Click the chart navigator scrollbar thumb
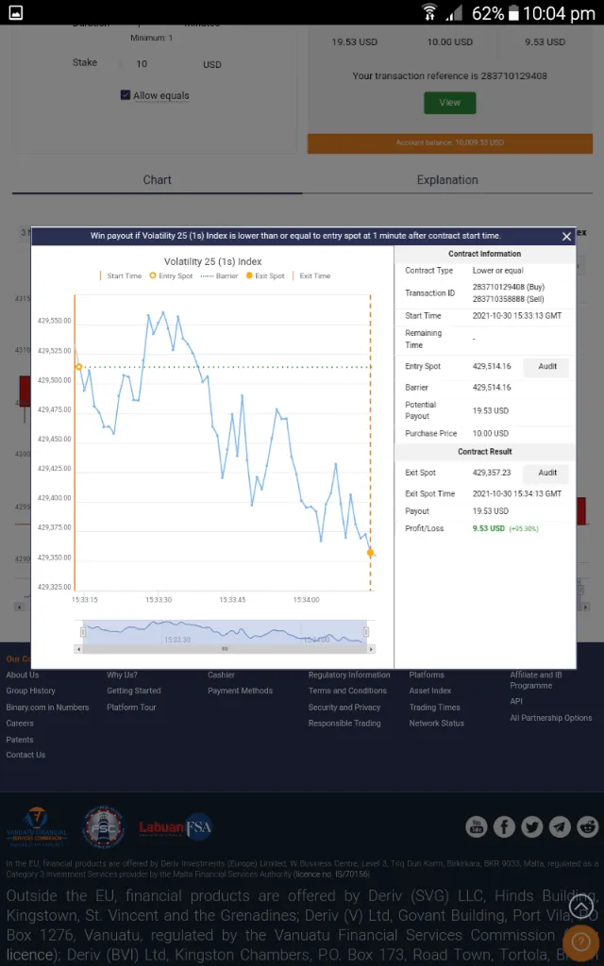604x966 pixels. click(225, 649)
